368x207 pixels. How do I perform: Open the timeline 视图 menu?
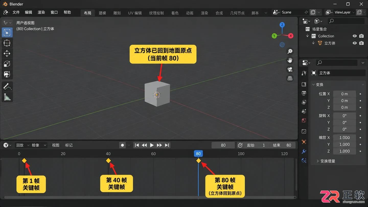tap(56, 145)
